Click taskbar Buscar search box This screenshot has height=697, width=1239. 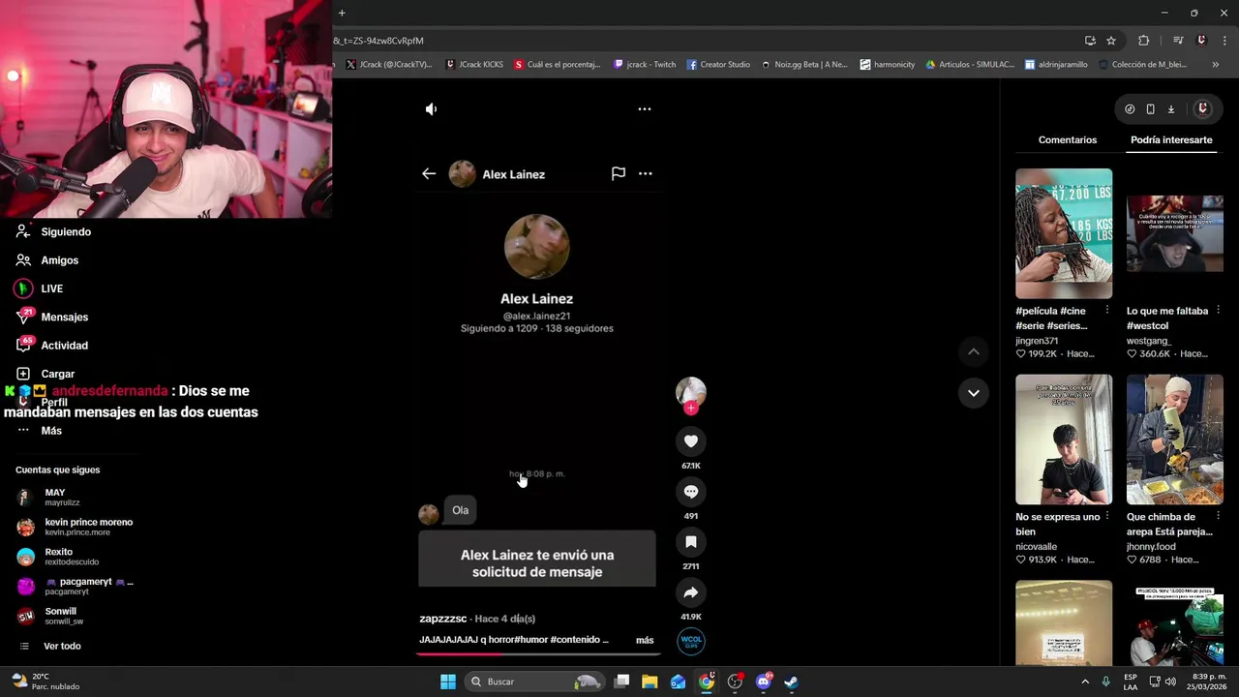535,682
